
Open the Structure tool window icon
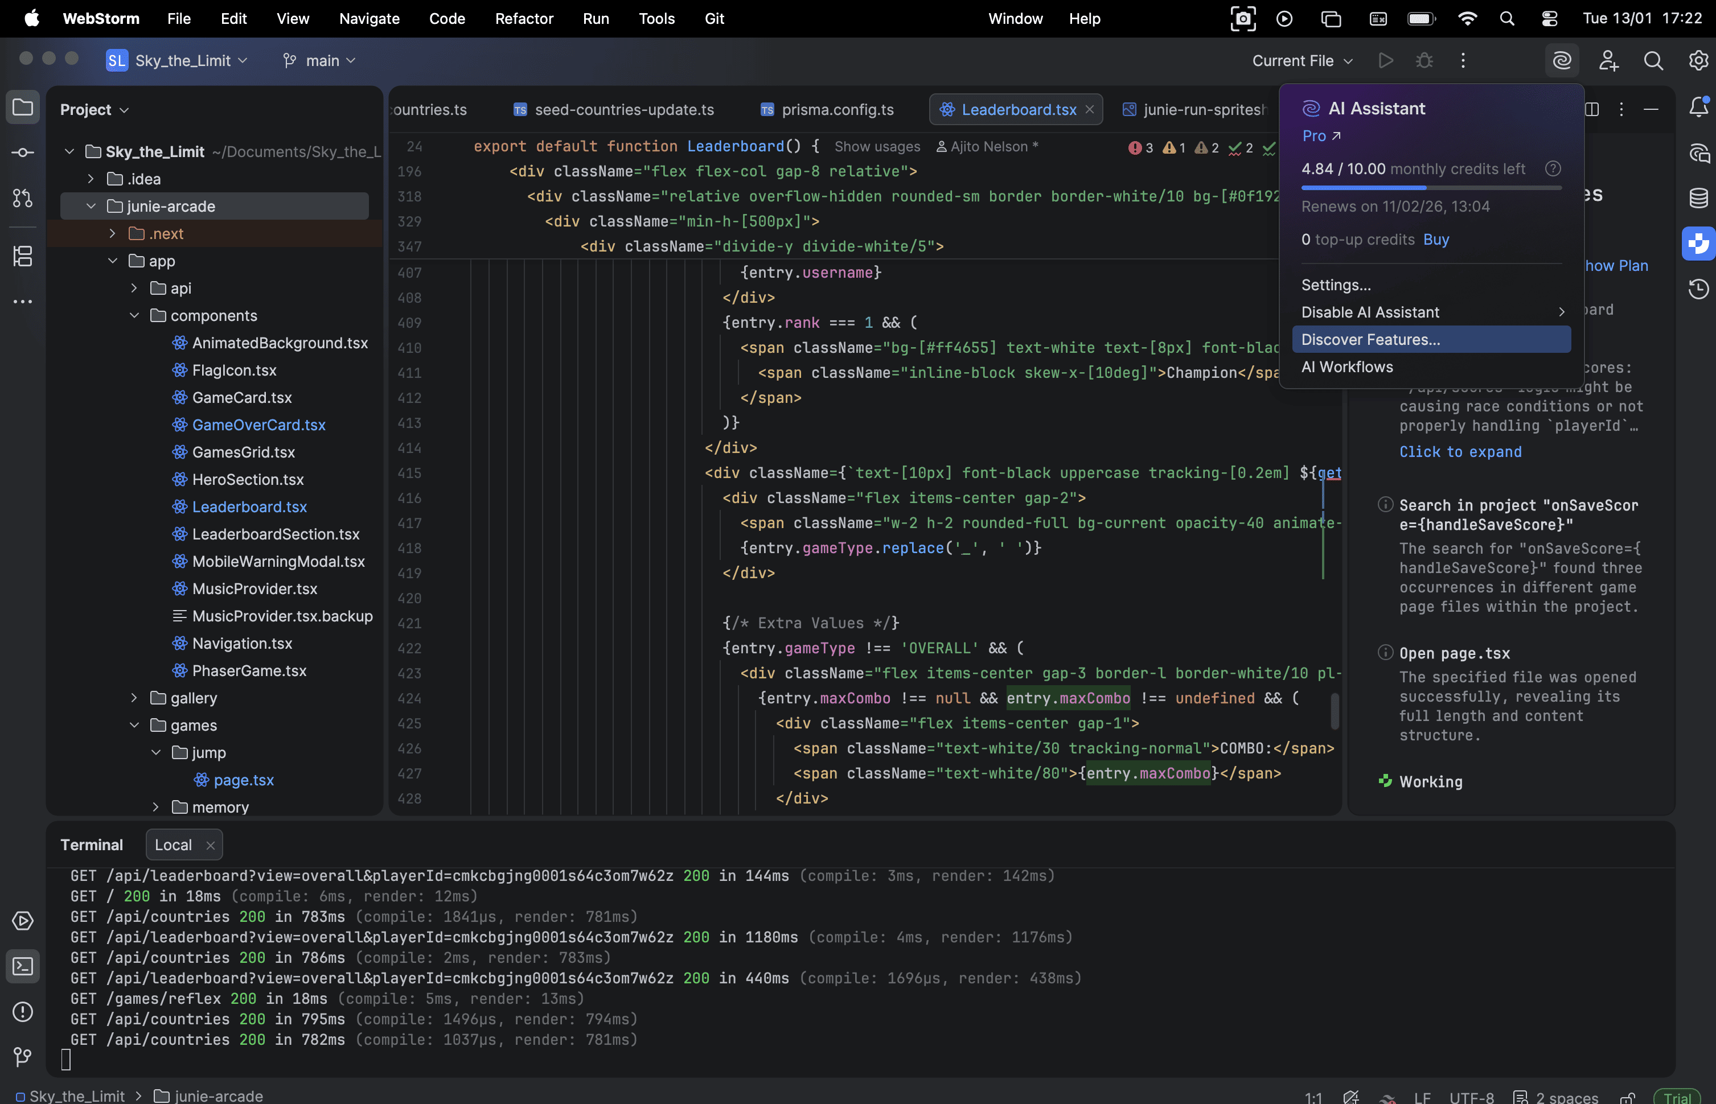pos(22,256)
